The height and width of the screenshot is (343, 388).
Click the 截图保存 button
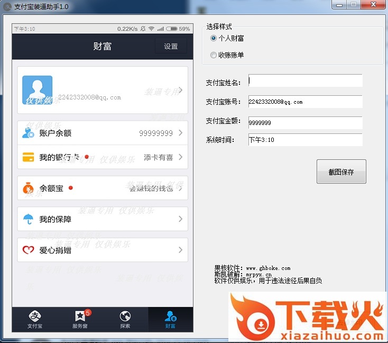341,171
